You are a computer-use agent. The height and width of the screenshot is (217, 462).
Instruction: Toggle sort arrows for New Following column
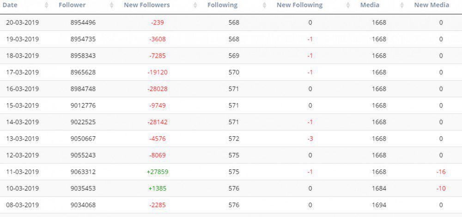[347, 6]
